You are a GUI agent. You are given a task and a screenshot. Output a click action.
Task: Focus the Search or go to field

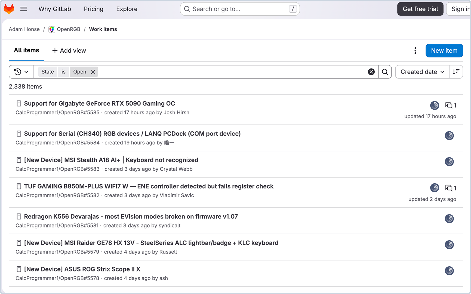[240, 9]
